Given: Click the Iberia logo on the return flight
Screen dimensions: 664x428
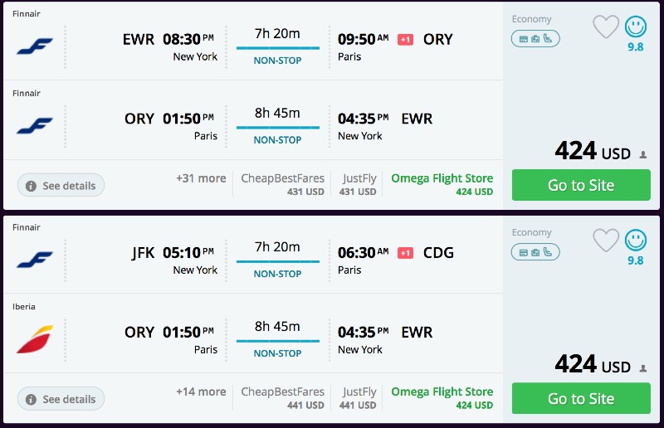Looking at the screenshot, I should click(x=35, y=339).
